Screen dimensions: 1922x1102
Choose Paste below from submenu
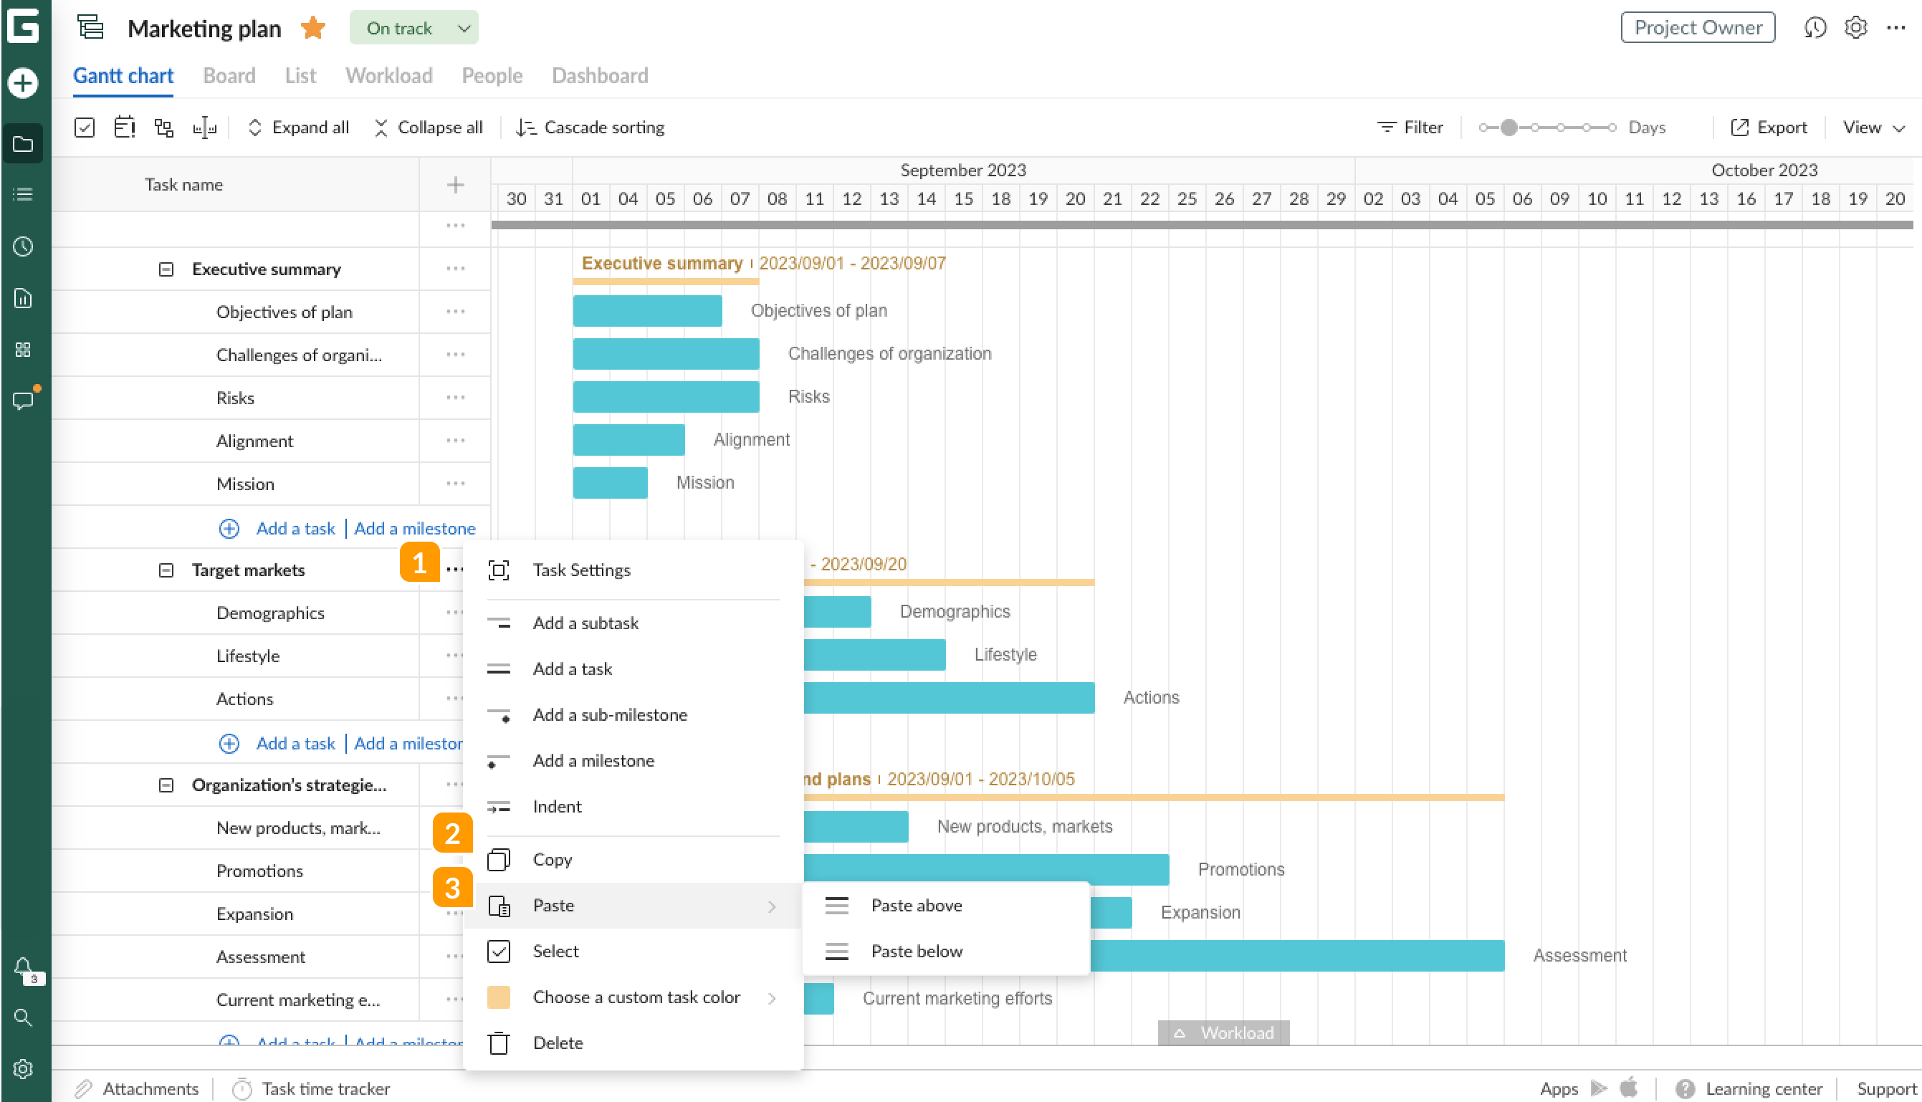pos(916,952)
